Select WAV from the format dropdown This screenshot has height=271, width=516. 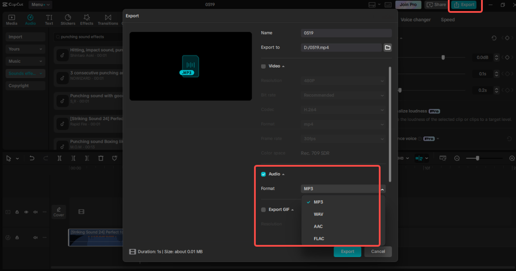[x=318, y=214]
